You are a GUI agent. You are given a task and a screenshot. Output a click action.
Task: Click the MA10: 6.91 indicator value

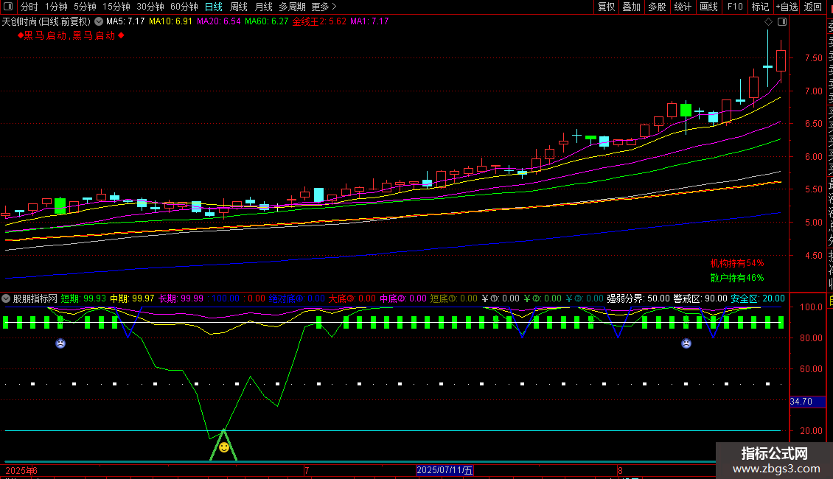[x=170, y=22]
